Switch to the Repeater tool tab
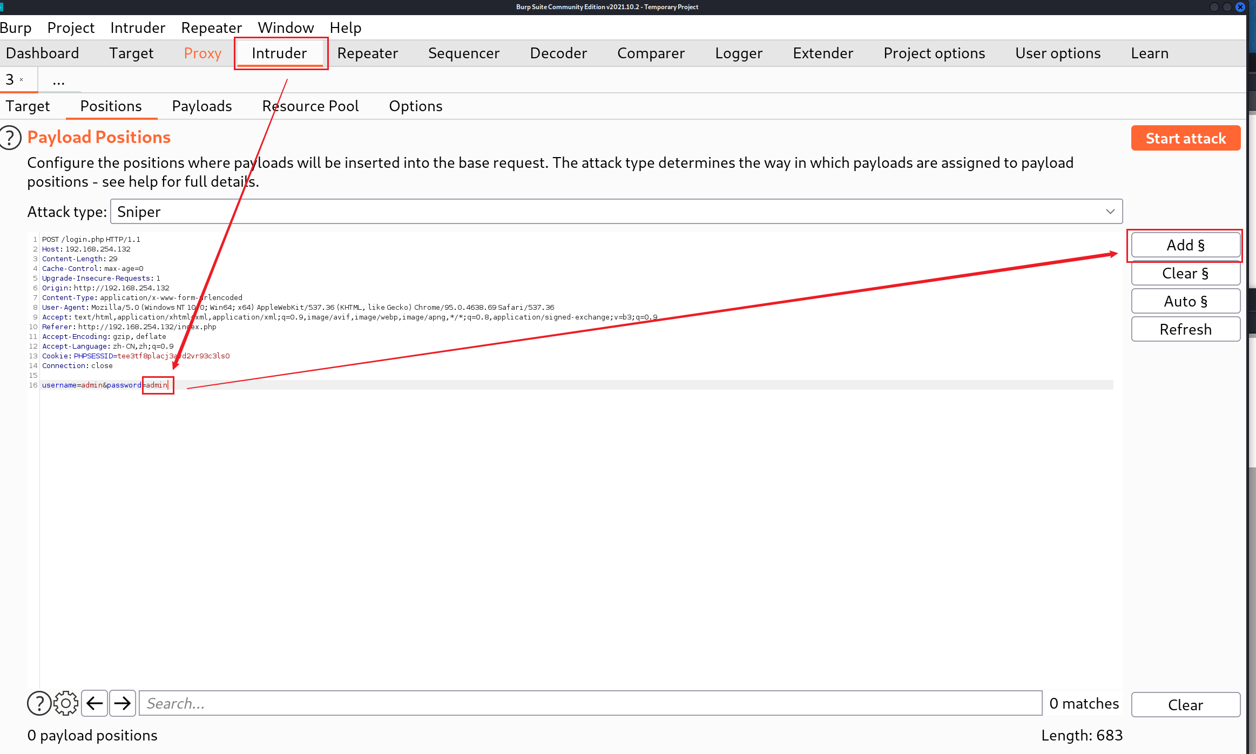The image size is (1256, 754). [x=368, y=53]
